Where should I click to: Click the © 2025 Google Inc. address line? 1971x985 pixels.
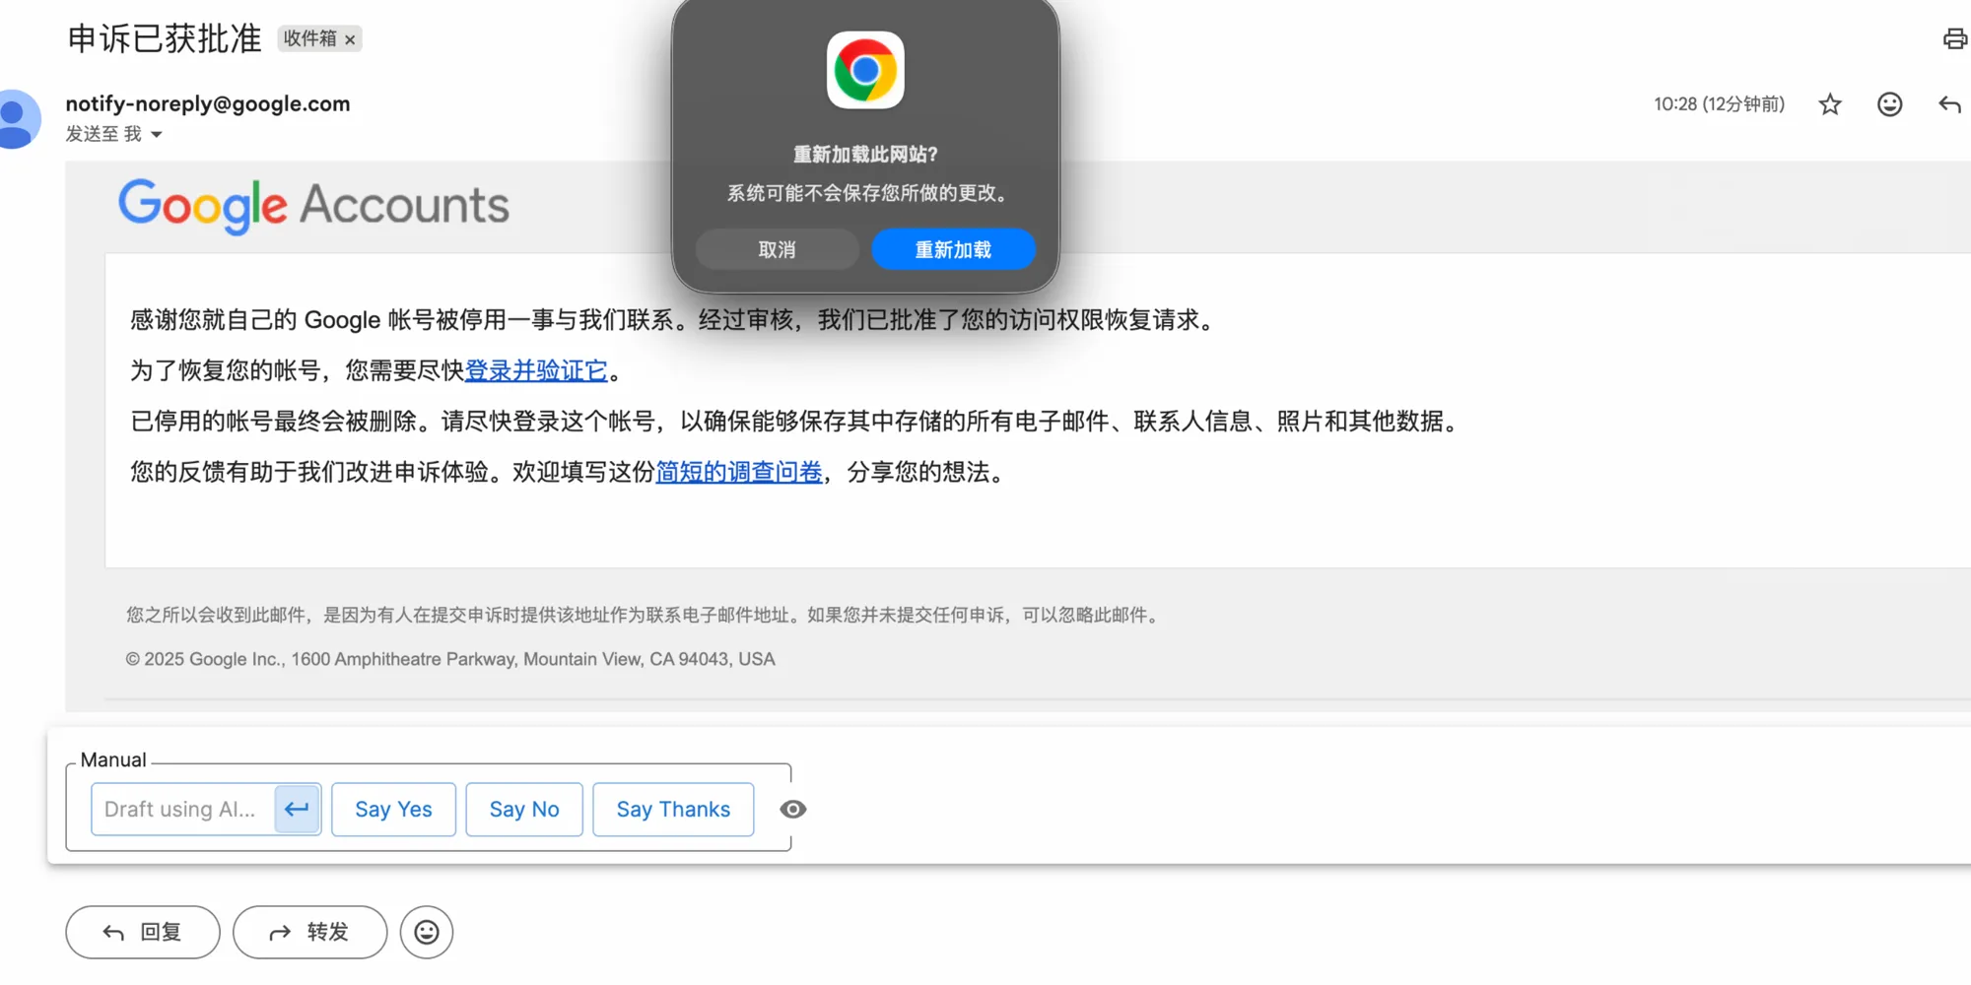[450, 659]
